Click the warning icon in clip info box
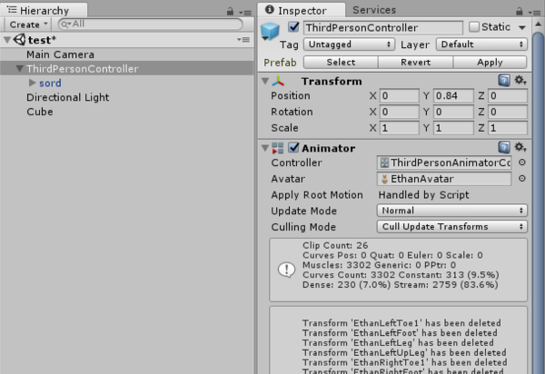 (287, 270)
